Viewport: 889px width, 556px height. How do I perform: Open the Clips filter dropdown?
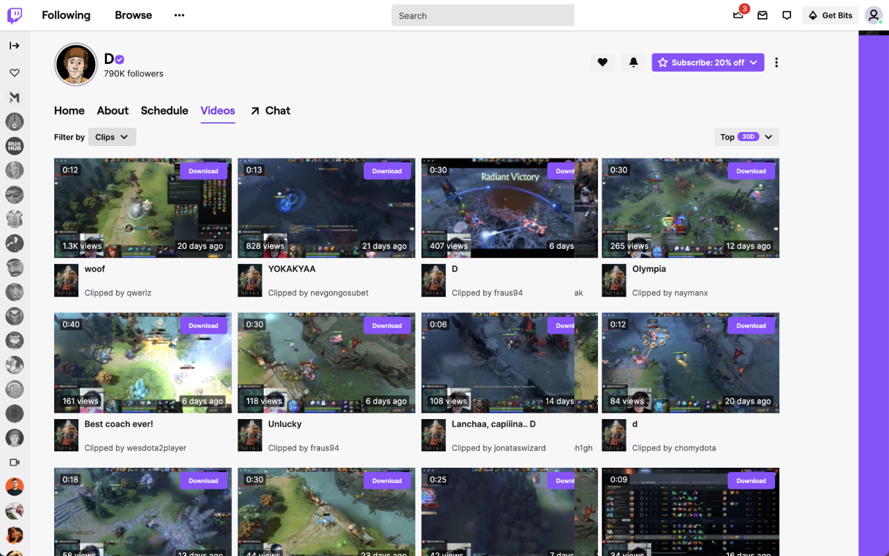112,136
